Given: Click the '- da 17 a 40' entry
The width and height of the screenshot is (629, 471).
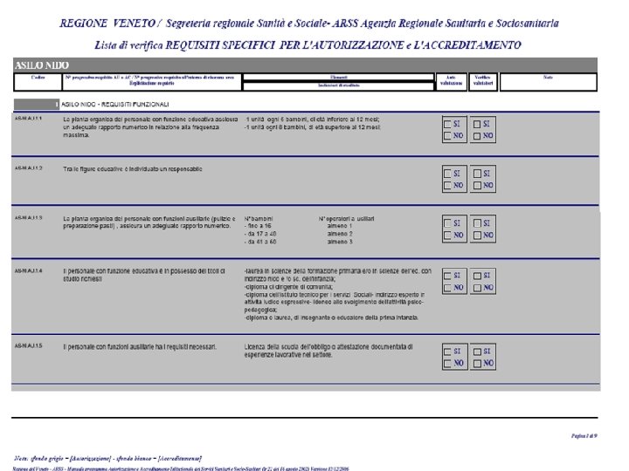Looking at the screenshot, I should [x=260, y=234].
